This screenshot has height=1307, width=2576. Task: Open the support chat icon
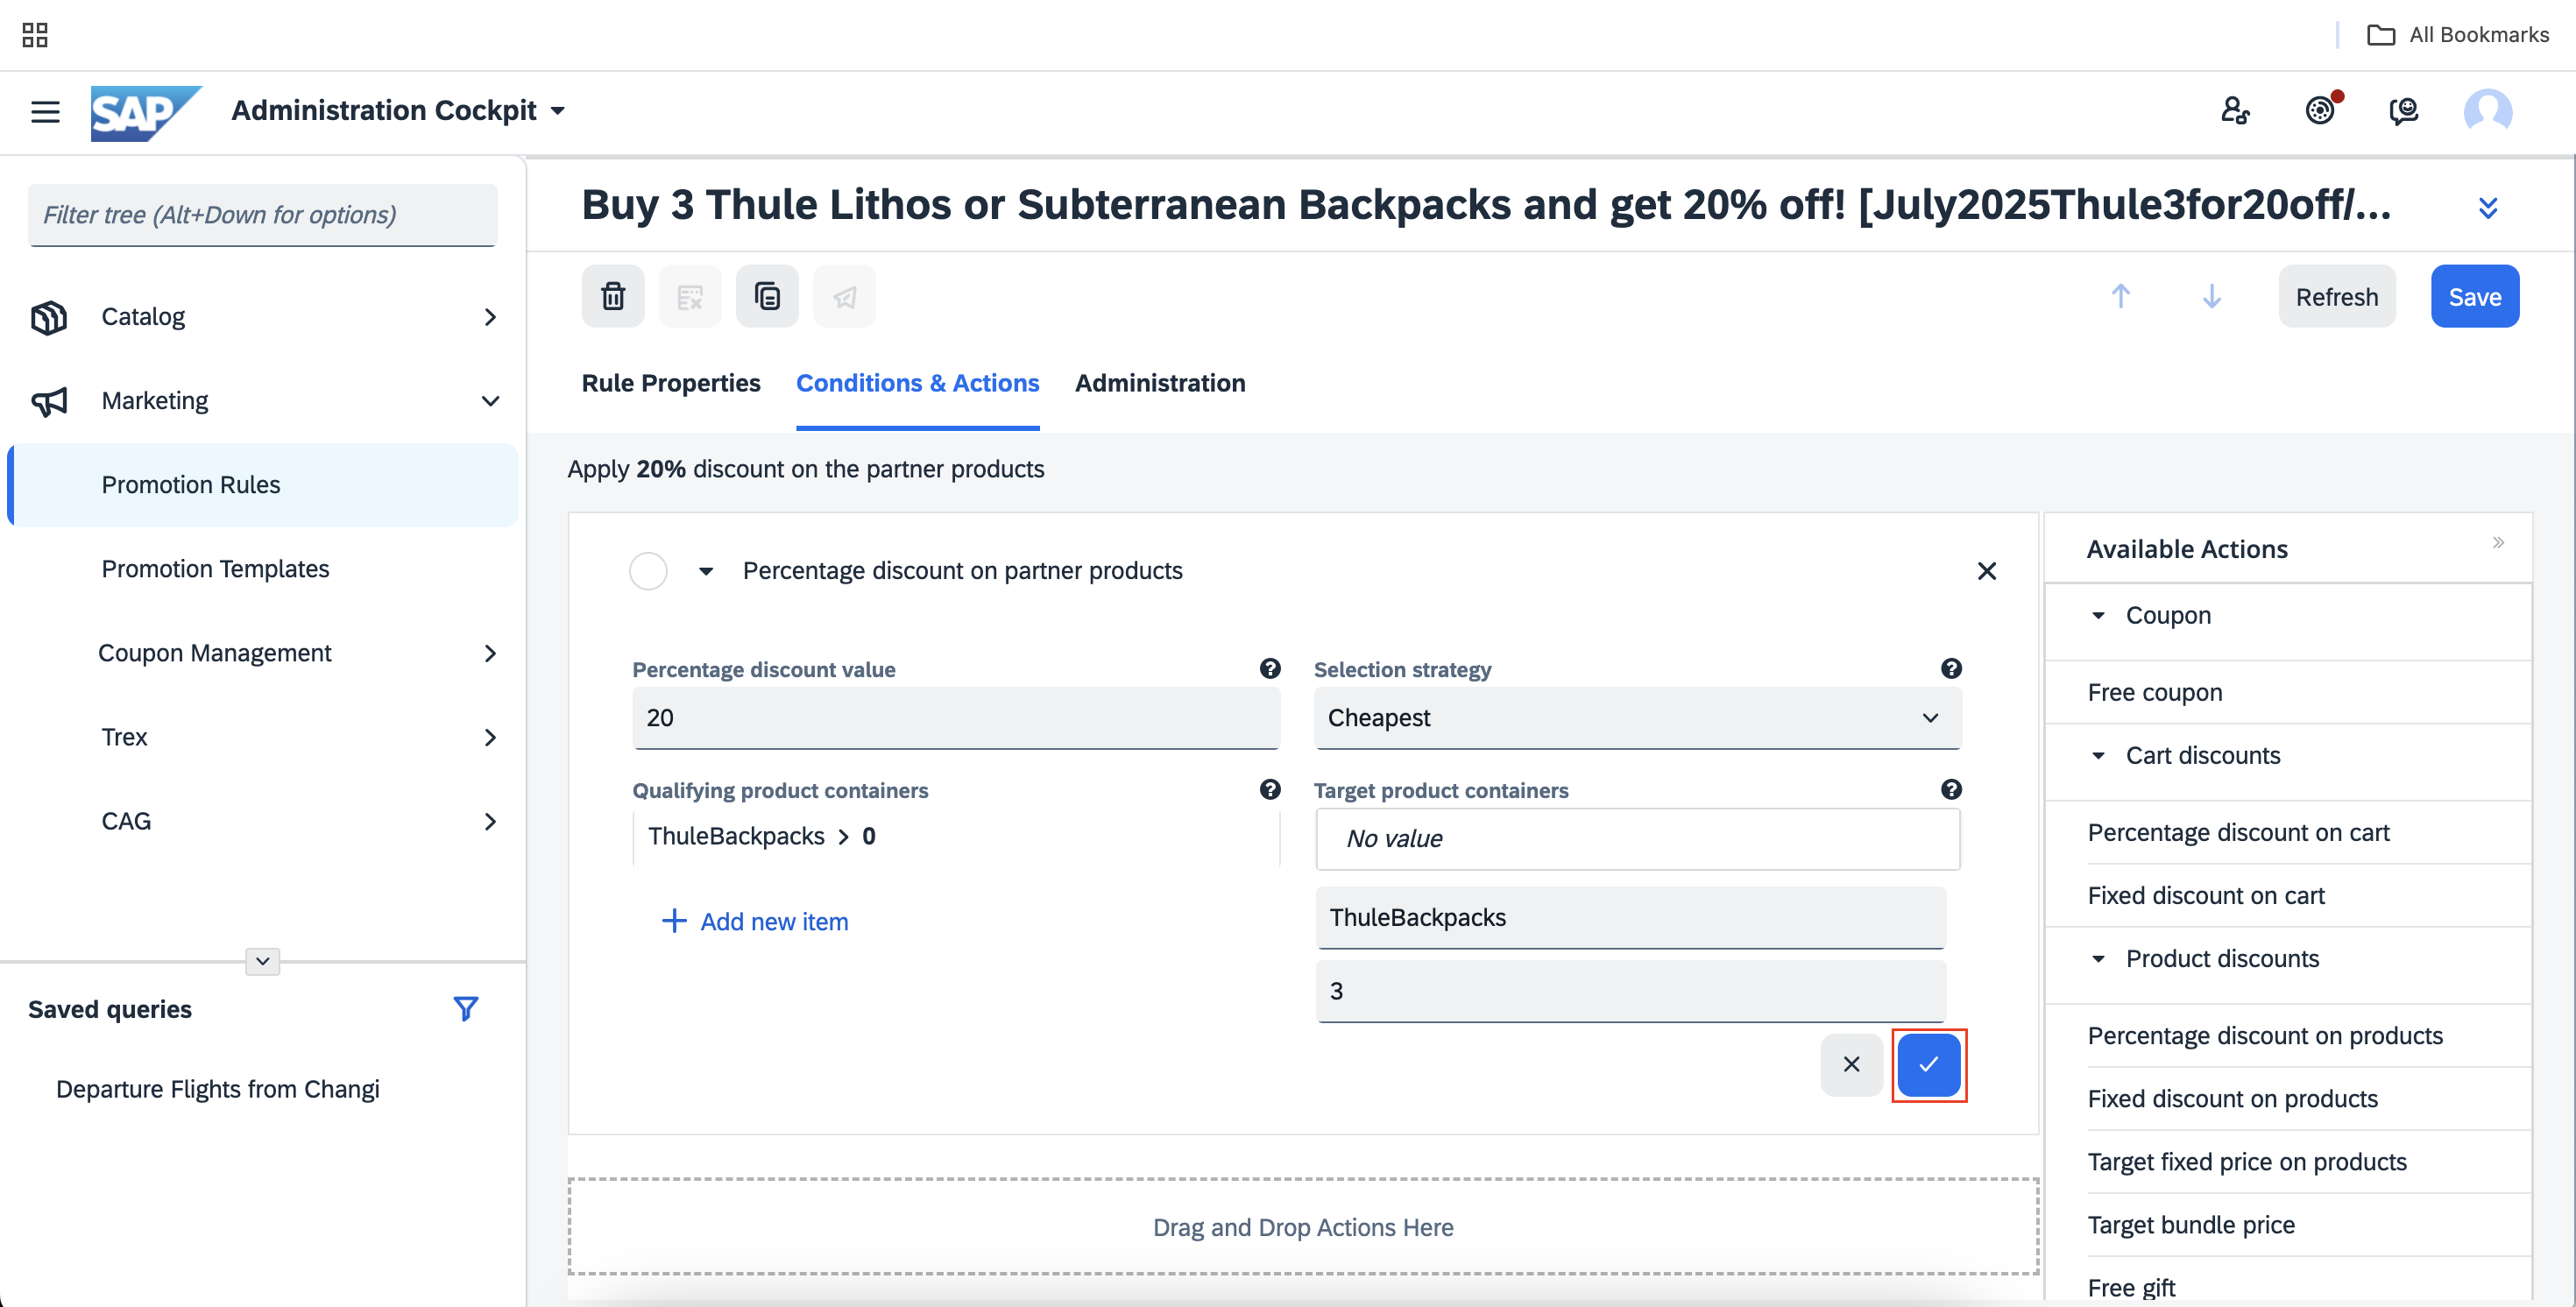coord(2403,110)
